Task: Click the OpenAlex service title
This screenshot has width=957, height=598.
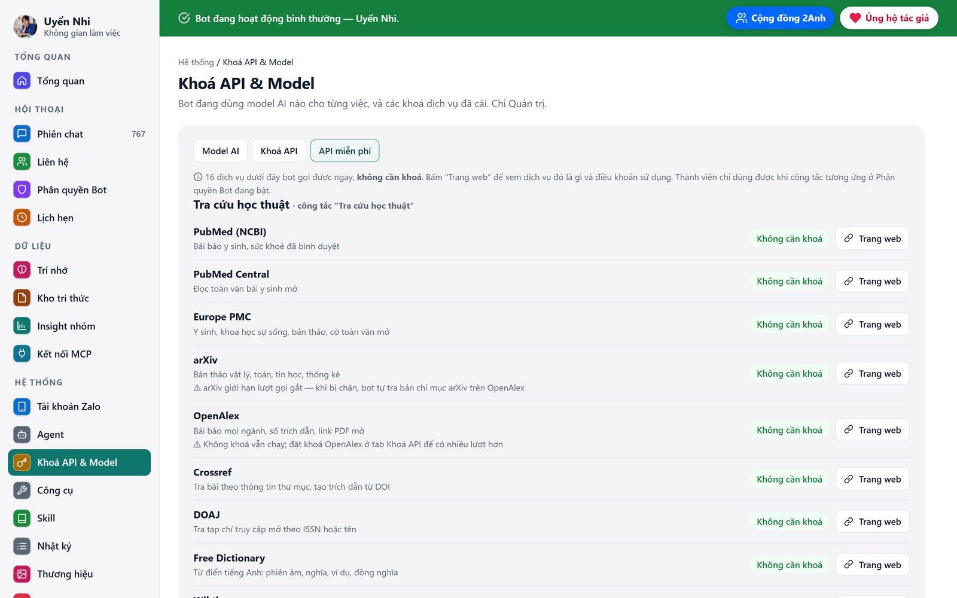Action: point(216,416)
